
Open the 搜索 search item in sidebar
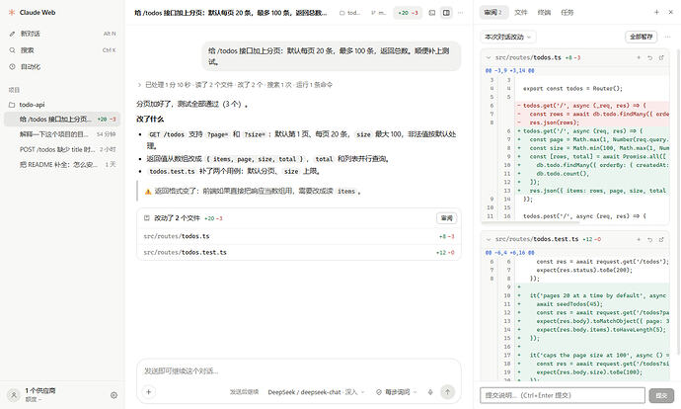[x=62, y=50]
